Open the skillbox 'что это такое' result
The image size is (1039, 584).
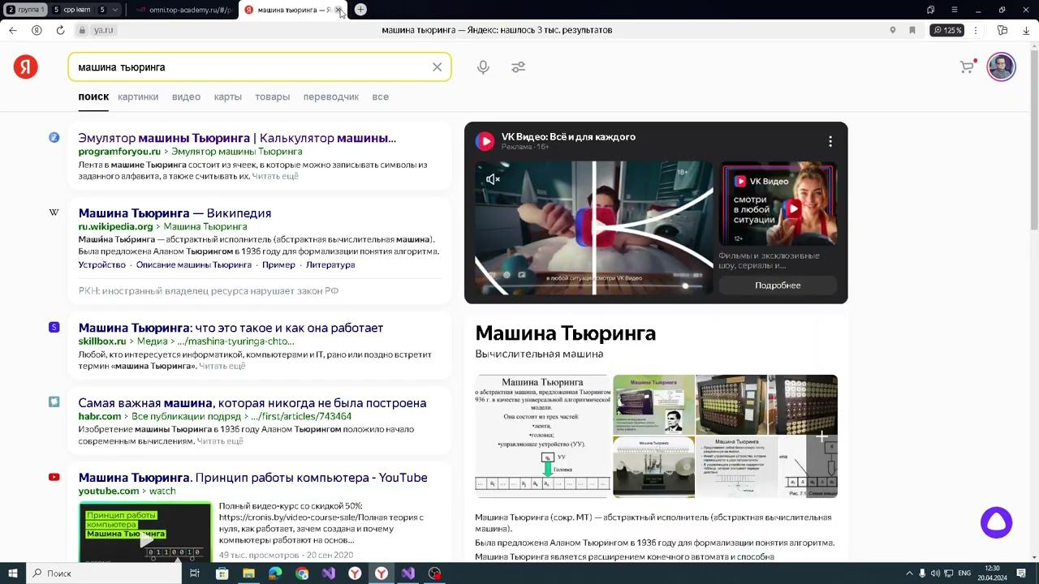pos(231,328)
